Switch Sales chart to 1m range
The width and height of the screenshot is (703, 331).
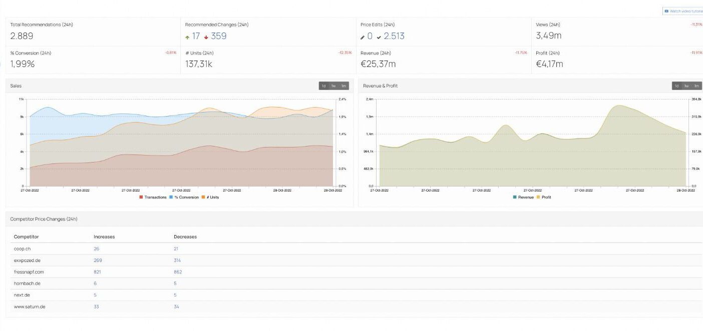coord(344,86)
